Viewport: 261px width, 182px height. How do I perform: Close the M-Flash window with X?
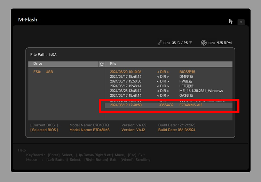coord(241,22)
